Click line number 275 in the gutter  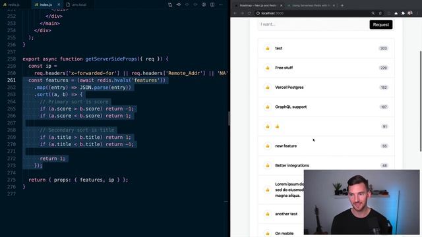pos(12,180)
